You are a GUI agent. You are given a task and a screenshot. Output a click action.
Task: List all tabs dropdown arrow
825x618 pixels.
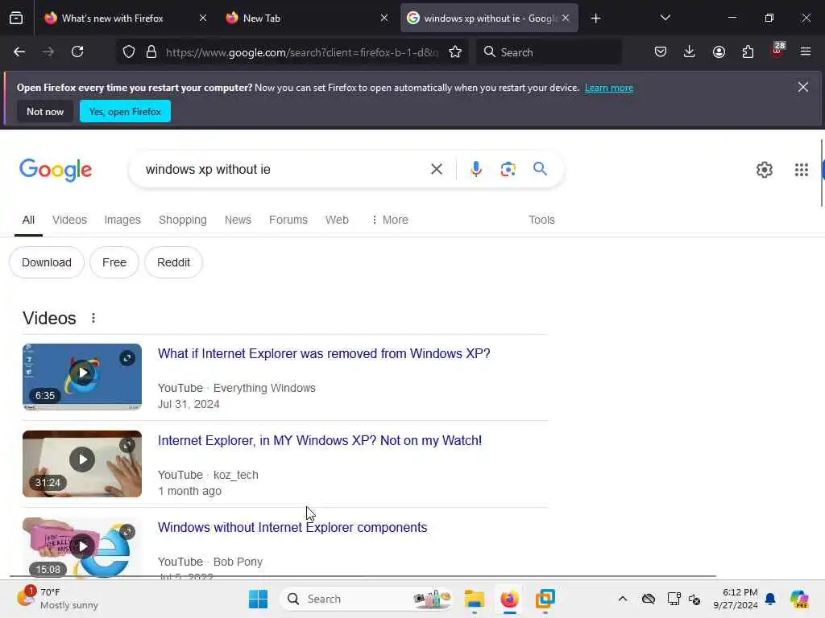click(x=665, y=19)
